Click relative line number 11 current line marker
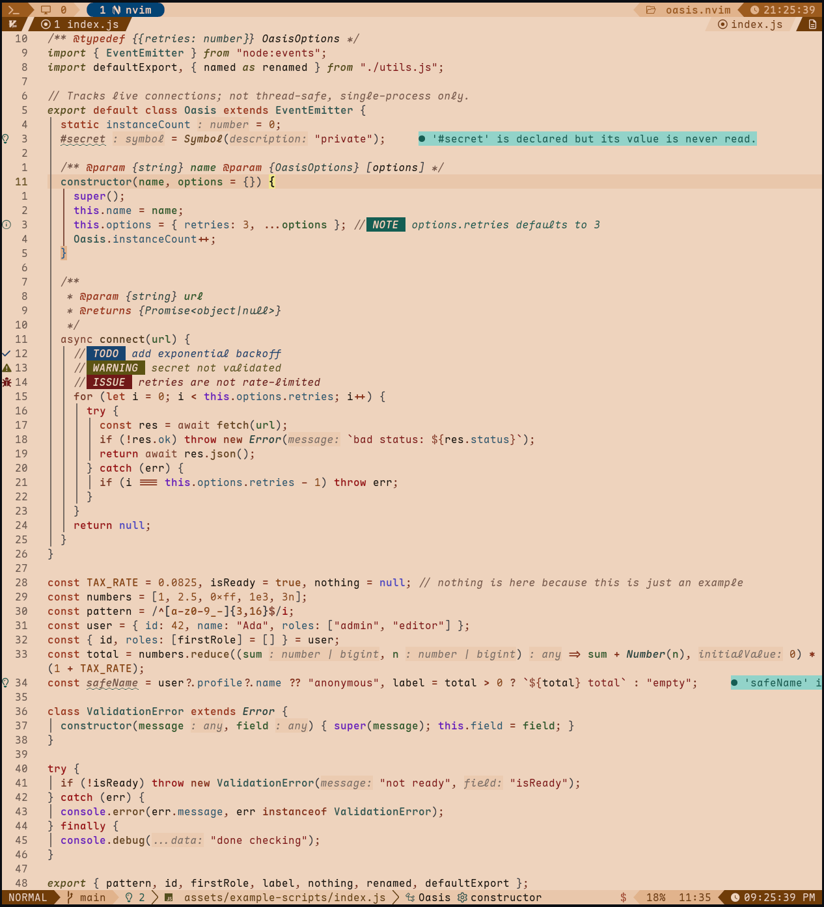This screenshot has height=907, width=824. (x=21, y=182)
